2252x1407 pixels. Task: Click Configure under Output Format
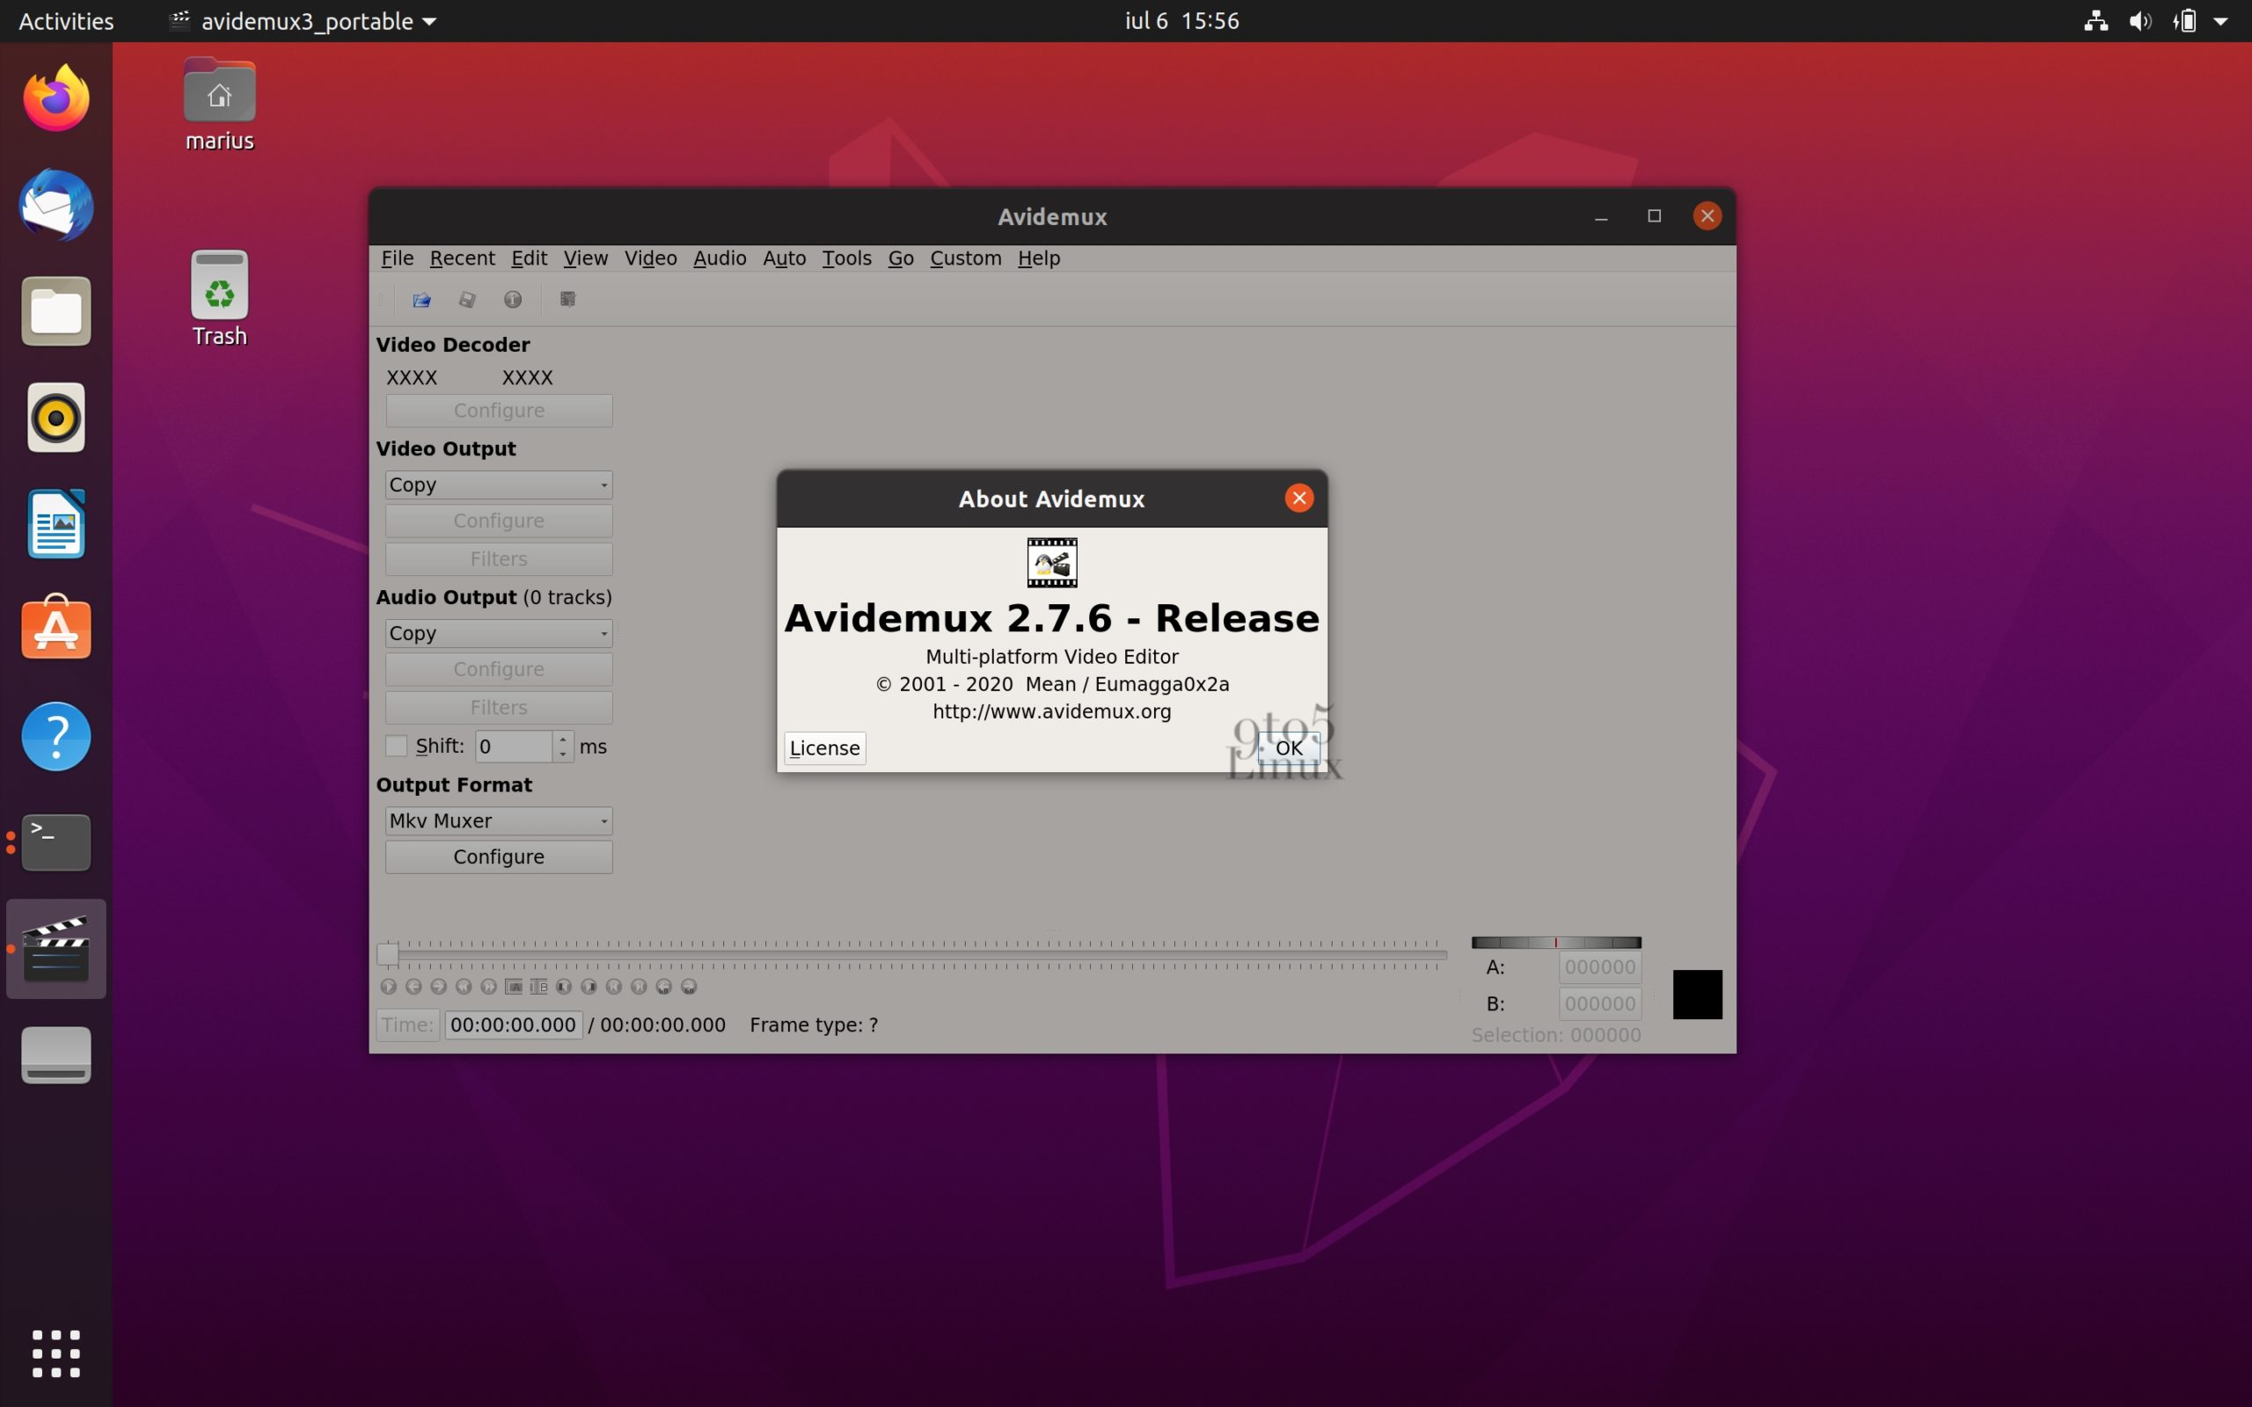coord(498,857)
